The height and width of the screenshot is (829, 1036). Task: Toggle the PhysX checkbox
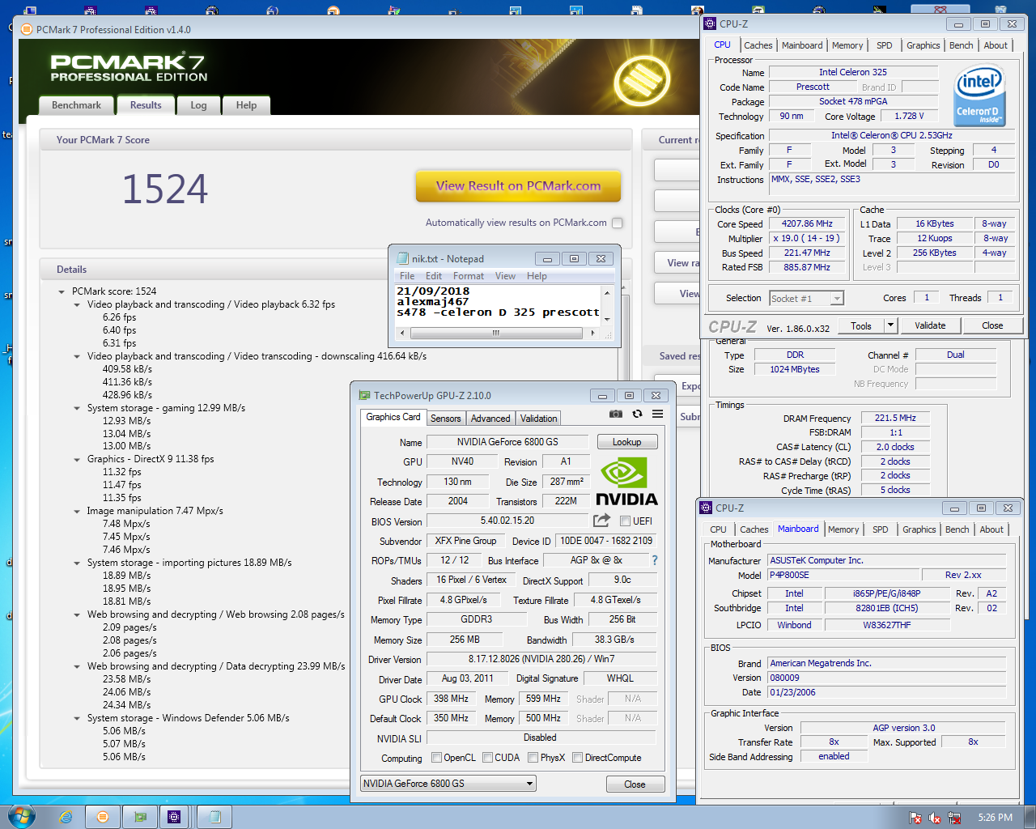(x=533, y=758)
